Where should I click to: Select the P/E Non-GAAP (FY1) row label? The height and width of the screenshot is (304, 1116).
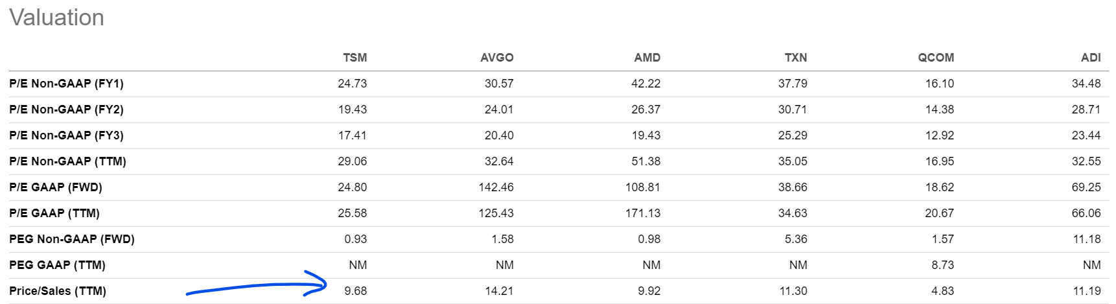tap(66, 84)
